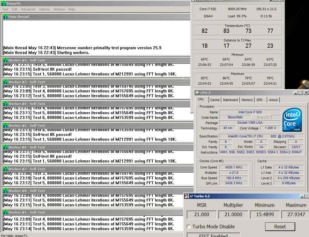Click the MSR value field 21.000
This screenshot has height=237, width=309.
[x=201, y=215]
